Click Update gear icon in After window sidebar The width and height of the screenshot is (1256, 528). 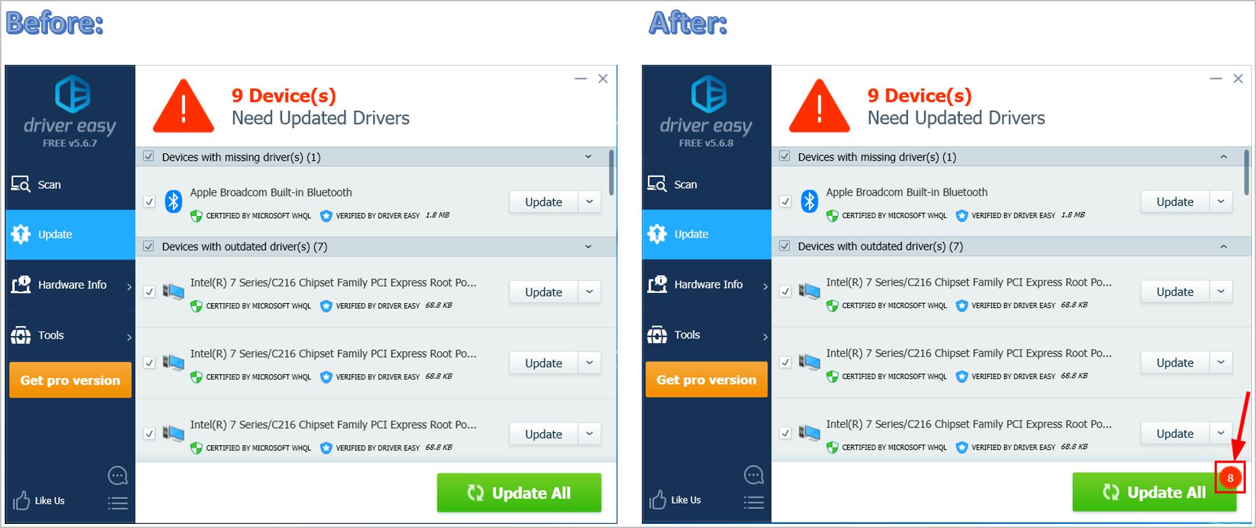657,234
